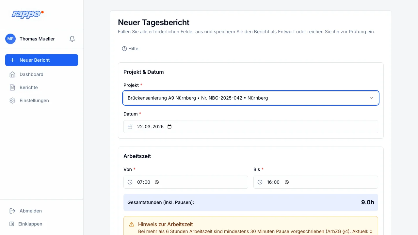Click Neuer Tagesbericht heading
418x235 pixels.
(x=153, y=23)
